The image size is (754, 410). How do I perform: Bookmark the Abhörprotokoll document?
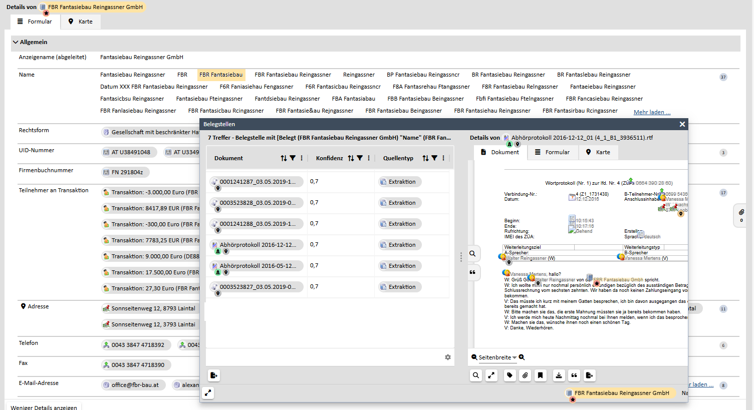pyautogui.click(x=541, y=375)
